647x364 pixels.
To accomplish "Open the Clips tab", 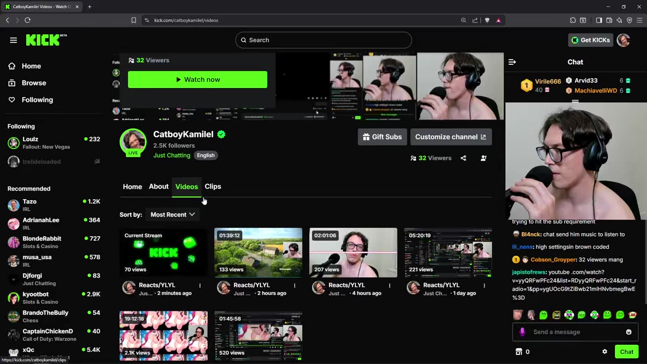I will (x=213, y=187).
